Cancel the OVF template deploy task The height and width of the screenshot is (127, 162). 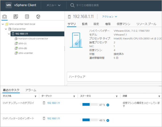tap(108, 105)
